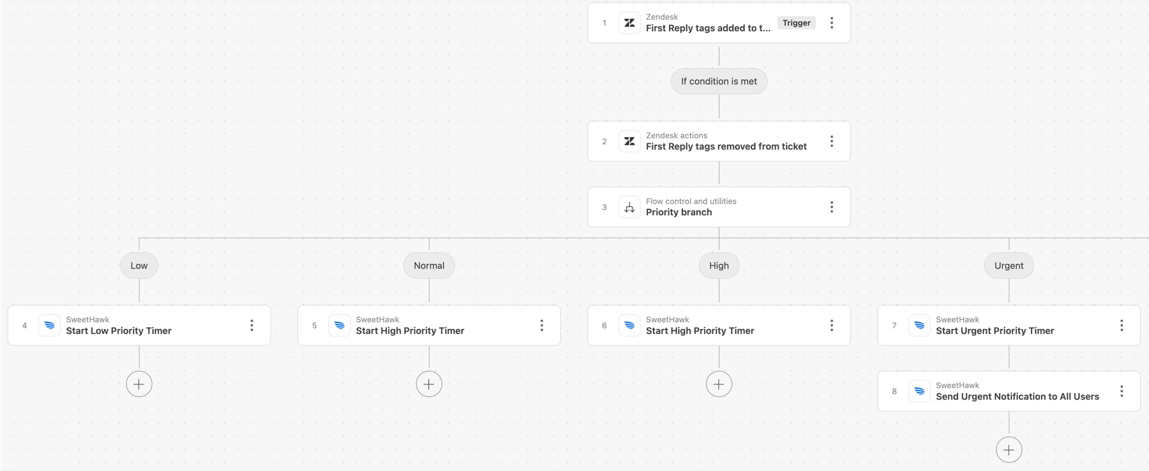Add a step below the High branch timer

[x=719, y=384]
